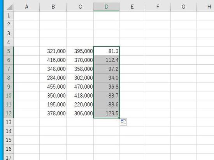Click the Select All corner triangle
Image resolution: width=214 pixels, height=160 pixels.
point(9,7)
